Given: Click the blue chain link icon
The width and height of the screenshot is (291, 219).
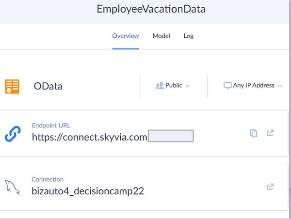Looking at the screenshot, I should point(13,134).
